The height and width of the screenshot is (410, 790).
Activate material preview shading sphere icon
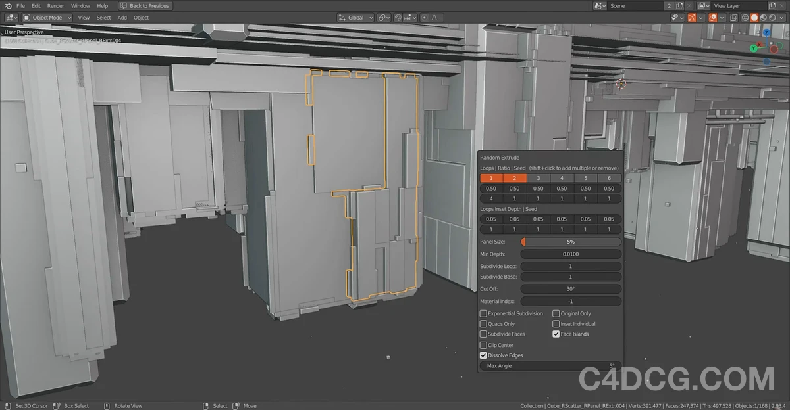[x=762, y=18]
